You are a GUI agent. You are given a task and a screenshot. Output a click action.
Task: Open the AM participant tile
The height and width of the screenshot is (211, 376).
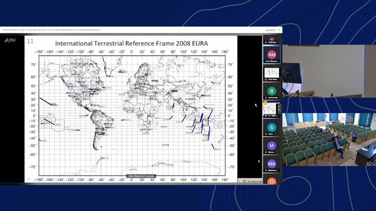coord(271,55)
